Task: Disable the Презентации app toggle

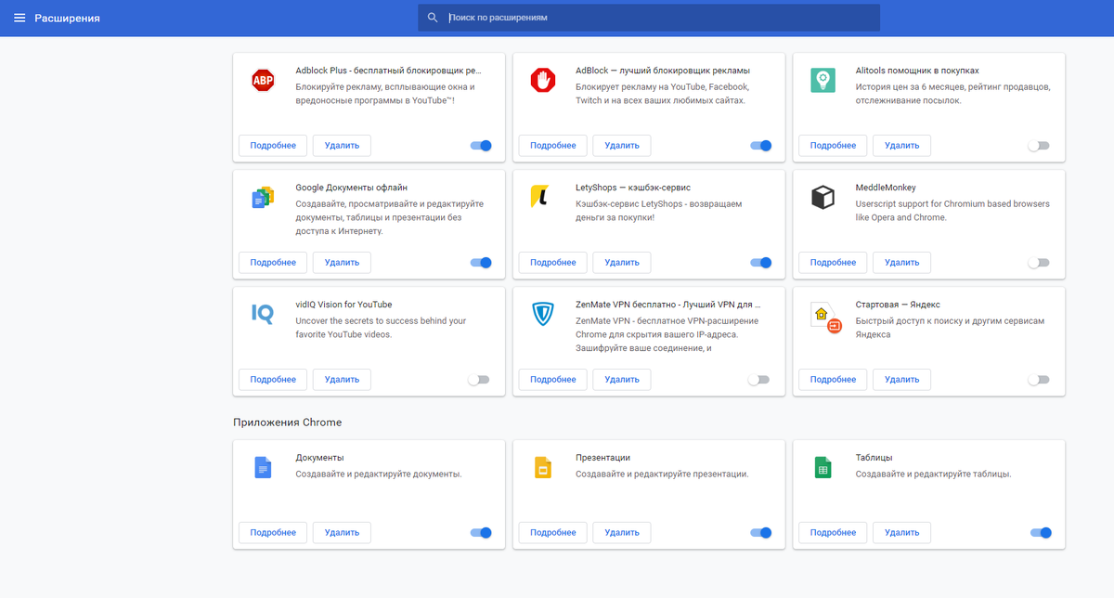Action: coord(761,532)
